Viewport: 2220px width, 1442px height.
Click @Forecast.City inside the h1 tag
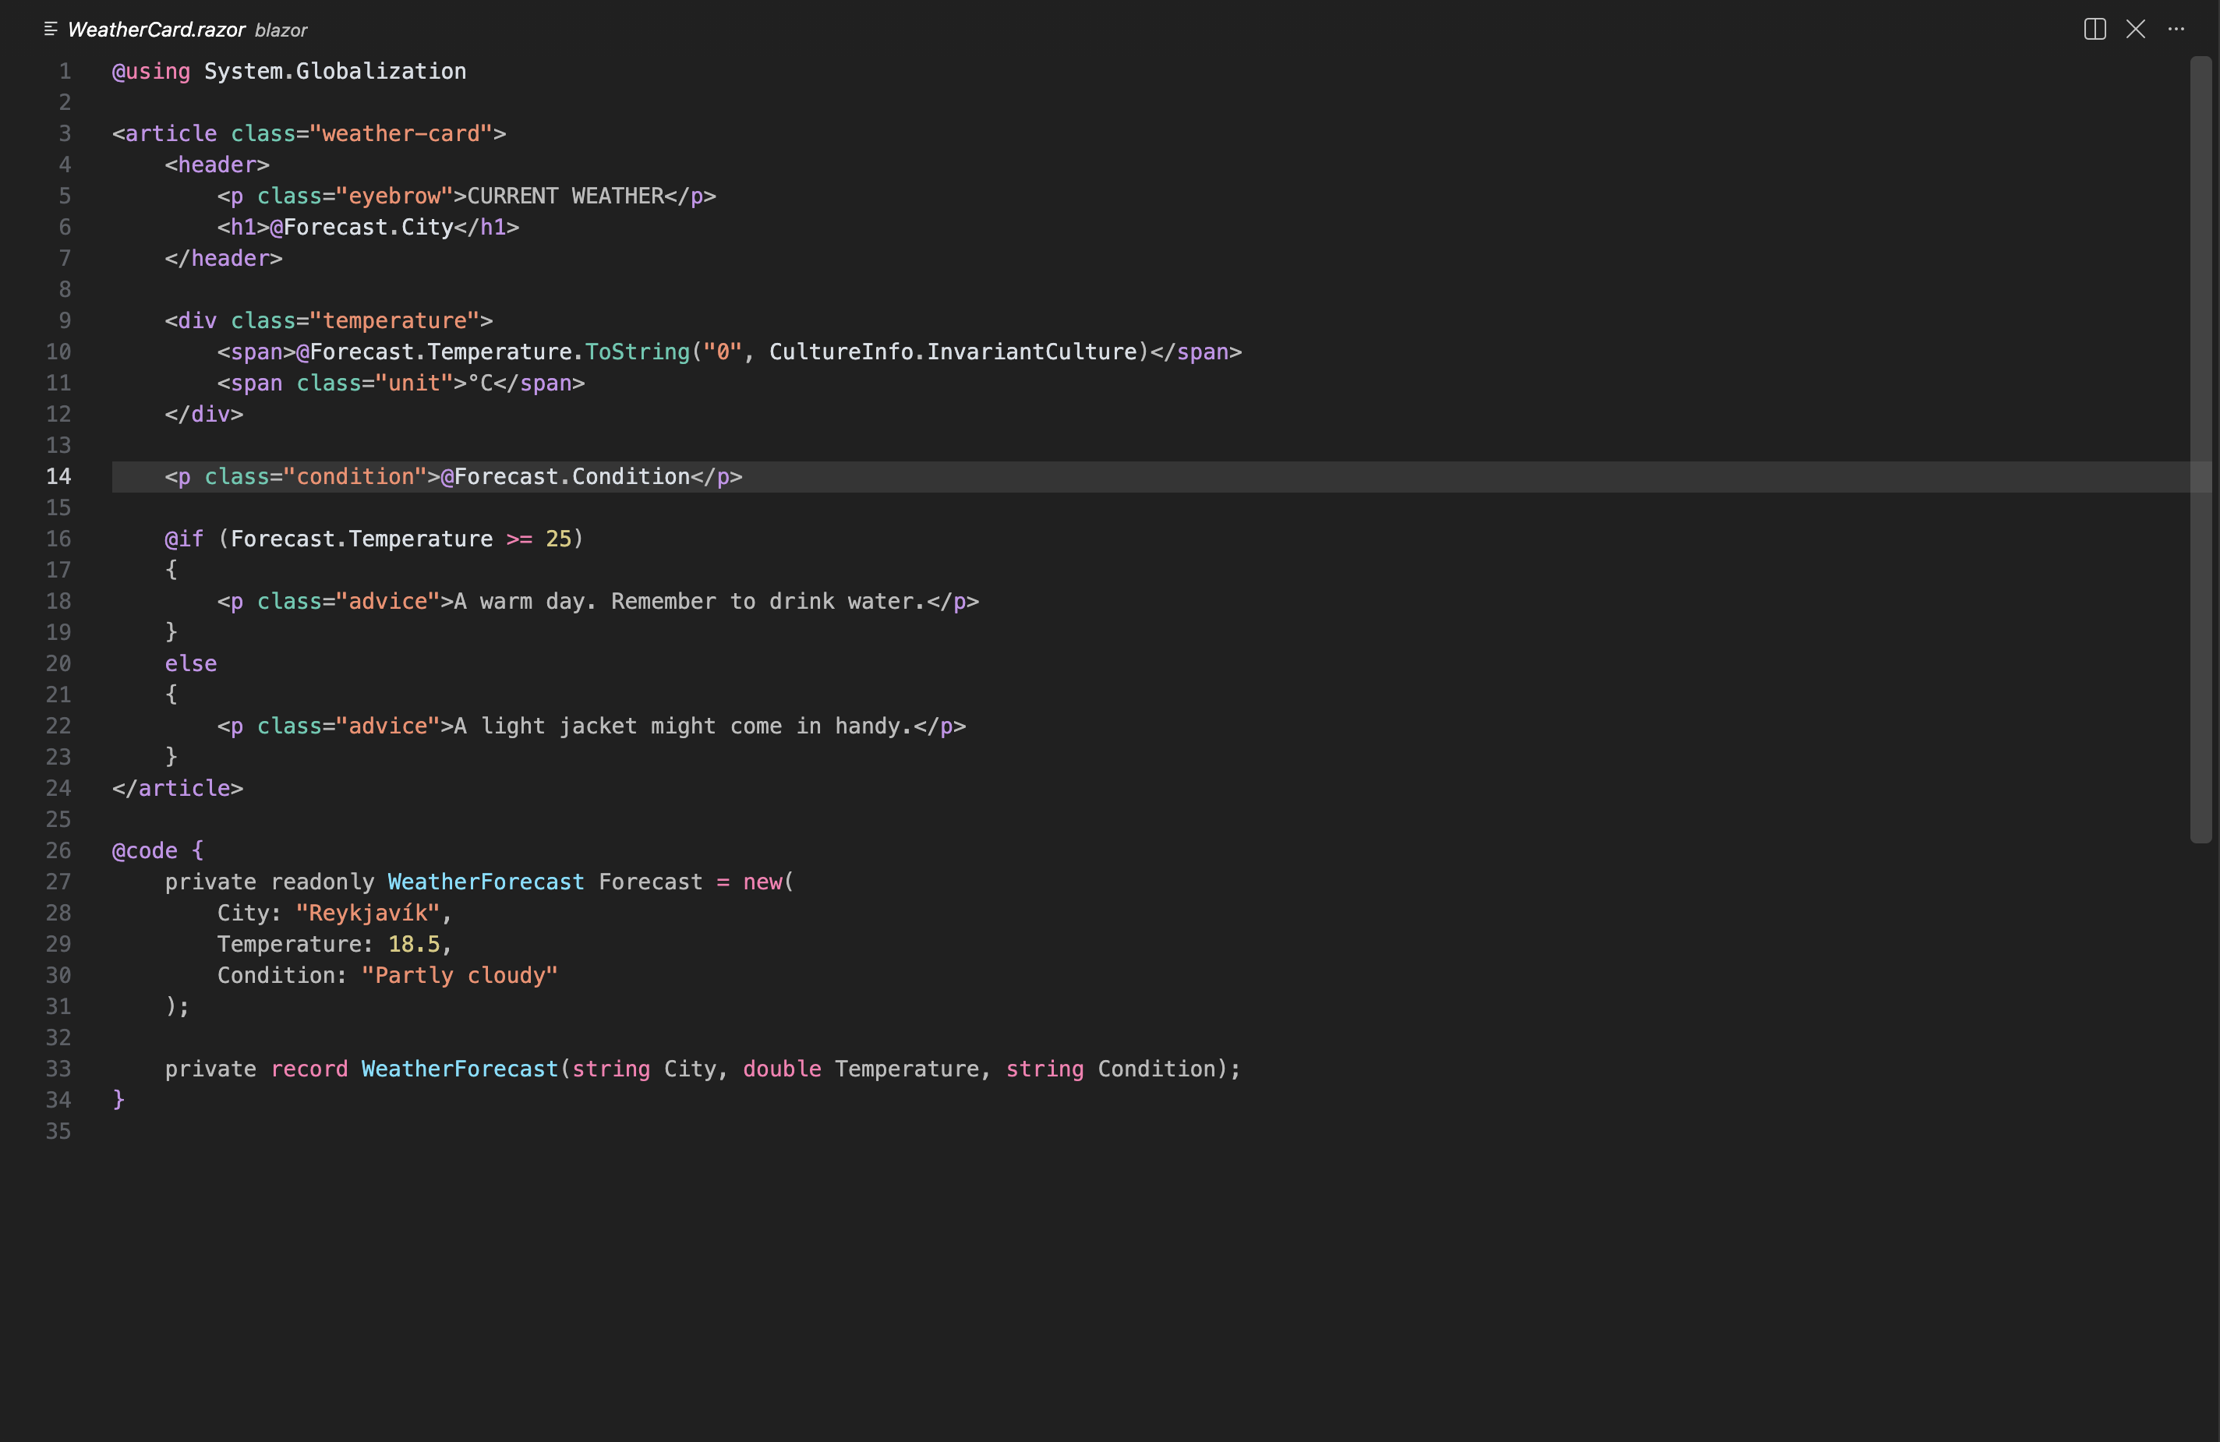362,228
